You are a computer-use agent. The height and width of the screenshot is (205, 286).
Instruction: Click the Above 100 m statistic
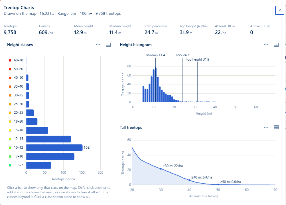point(260,30)
